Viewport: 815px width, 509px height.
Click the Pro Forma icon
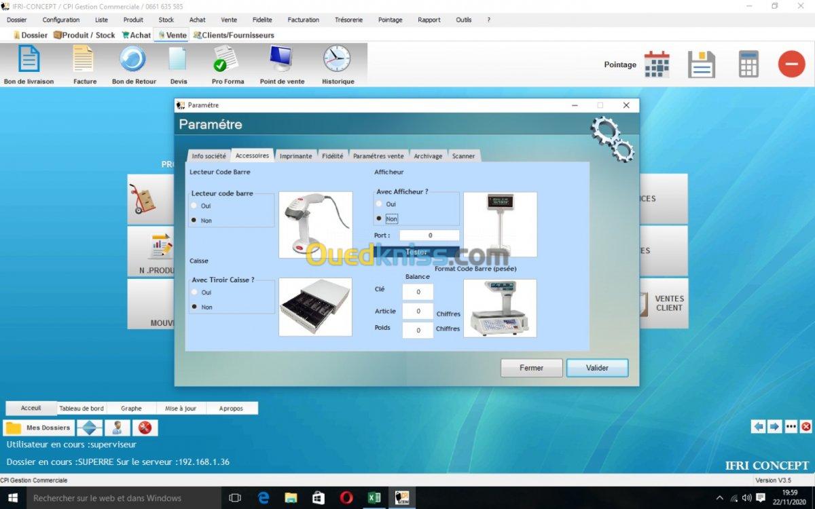[x=227, y=60]
